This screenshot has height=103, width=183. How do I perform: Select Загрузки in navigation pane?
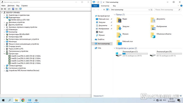pyautogui.click(x=102, y=22)
